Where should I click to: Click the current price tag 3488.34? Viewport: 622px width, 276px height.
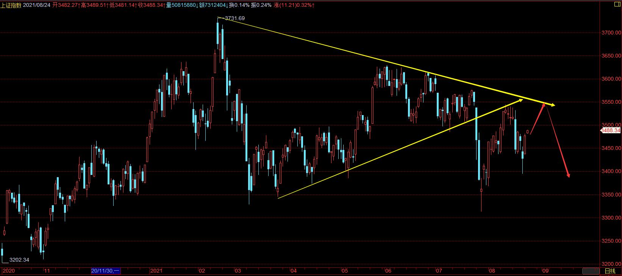(611, 130)
